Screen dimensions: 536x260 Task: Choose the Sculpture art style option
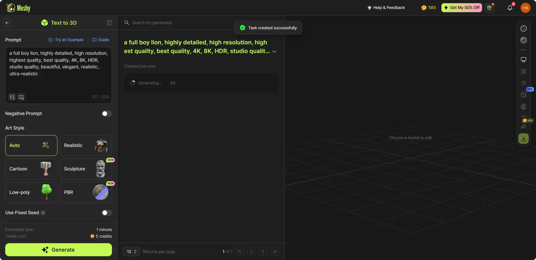86,169
